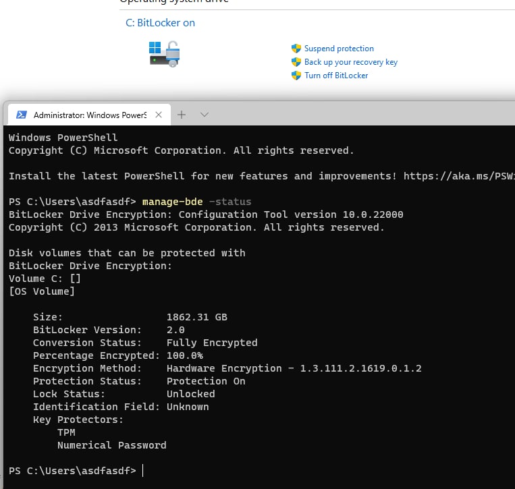Click Hardware Encryption method value
Viewport: 515px width, 489px height.
[294, 368]
